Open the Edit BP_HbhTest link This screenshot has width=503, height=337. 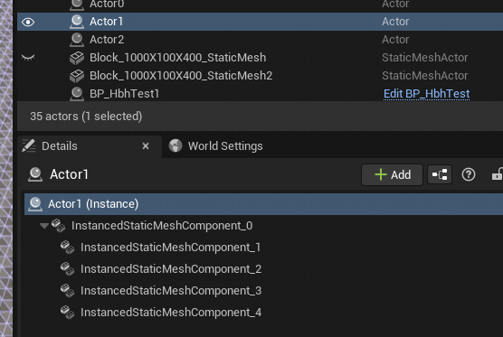(426, 94)
